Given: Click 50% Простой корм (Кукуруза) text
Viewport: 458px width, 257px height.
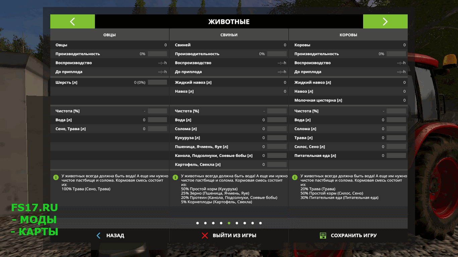Looking at the screenshot, I should pos(209,189).
